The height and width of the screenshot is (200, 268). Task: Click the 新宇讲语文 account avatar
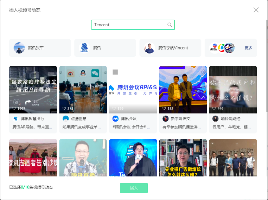click(165, 119)
